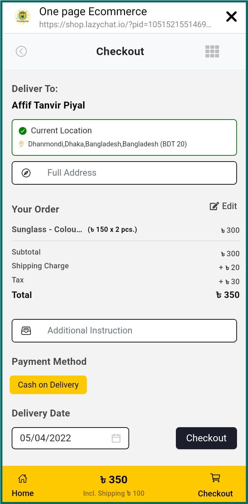
Task: Open Checkout cart tab in bottom bar
Action: pos(215,485)
